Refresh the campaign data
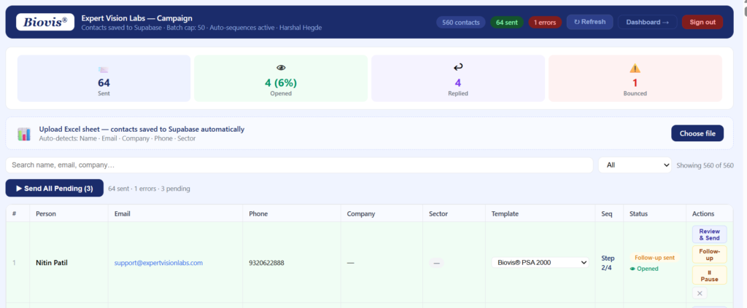This screenshot has width=747, height=308. [x=589, y=22]
